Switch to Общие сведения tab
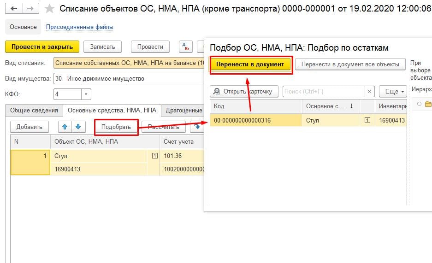 pyautogui.click(x=34, y=111)
